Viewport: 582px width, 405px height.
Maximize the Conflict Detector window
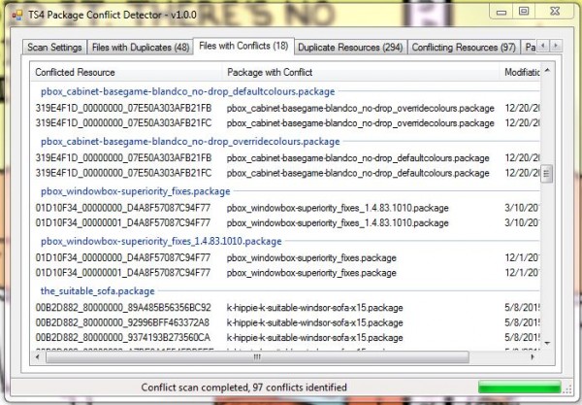(x=525, y=11)
